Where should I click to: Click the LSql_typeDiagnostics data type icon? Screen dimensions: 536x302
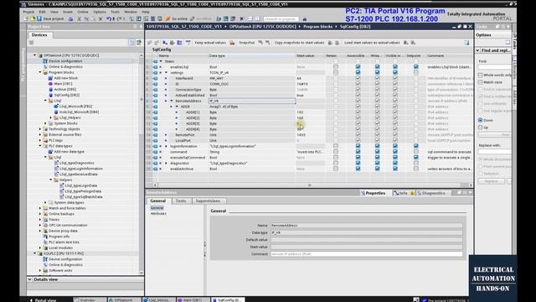56,163
